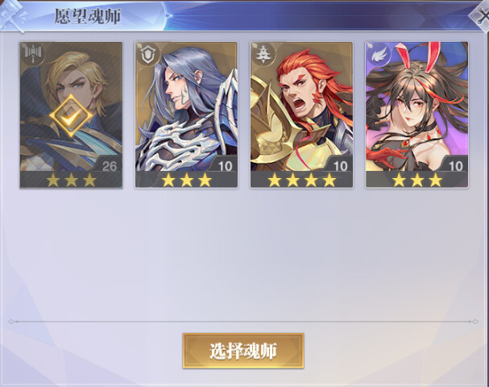Select the silver-haired armored hero card
The image size is (489, 387).
coord(186,115)
